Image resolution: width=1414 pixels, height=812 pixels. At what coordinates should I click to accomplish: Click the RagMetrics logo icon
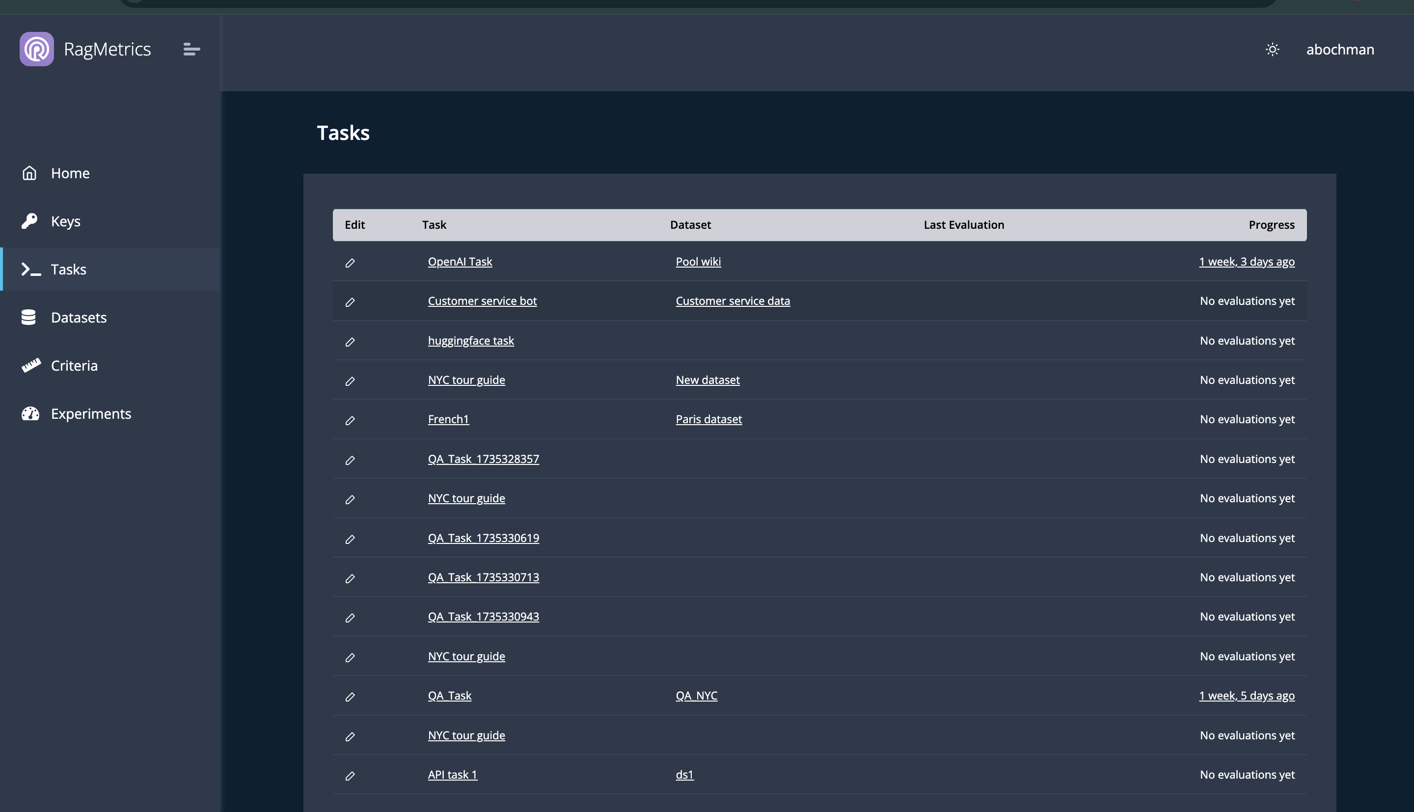[37, 49]
